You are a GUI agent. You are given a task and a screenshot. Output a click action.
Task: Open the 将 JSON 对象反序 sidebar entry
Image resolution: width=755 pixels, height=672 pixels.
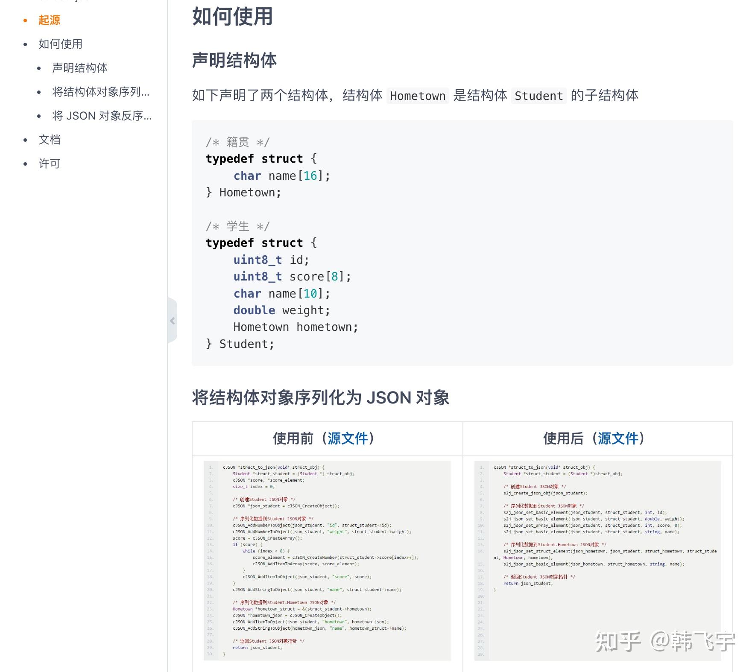(101, 116)
